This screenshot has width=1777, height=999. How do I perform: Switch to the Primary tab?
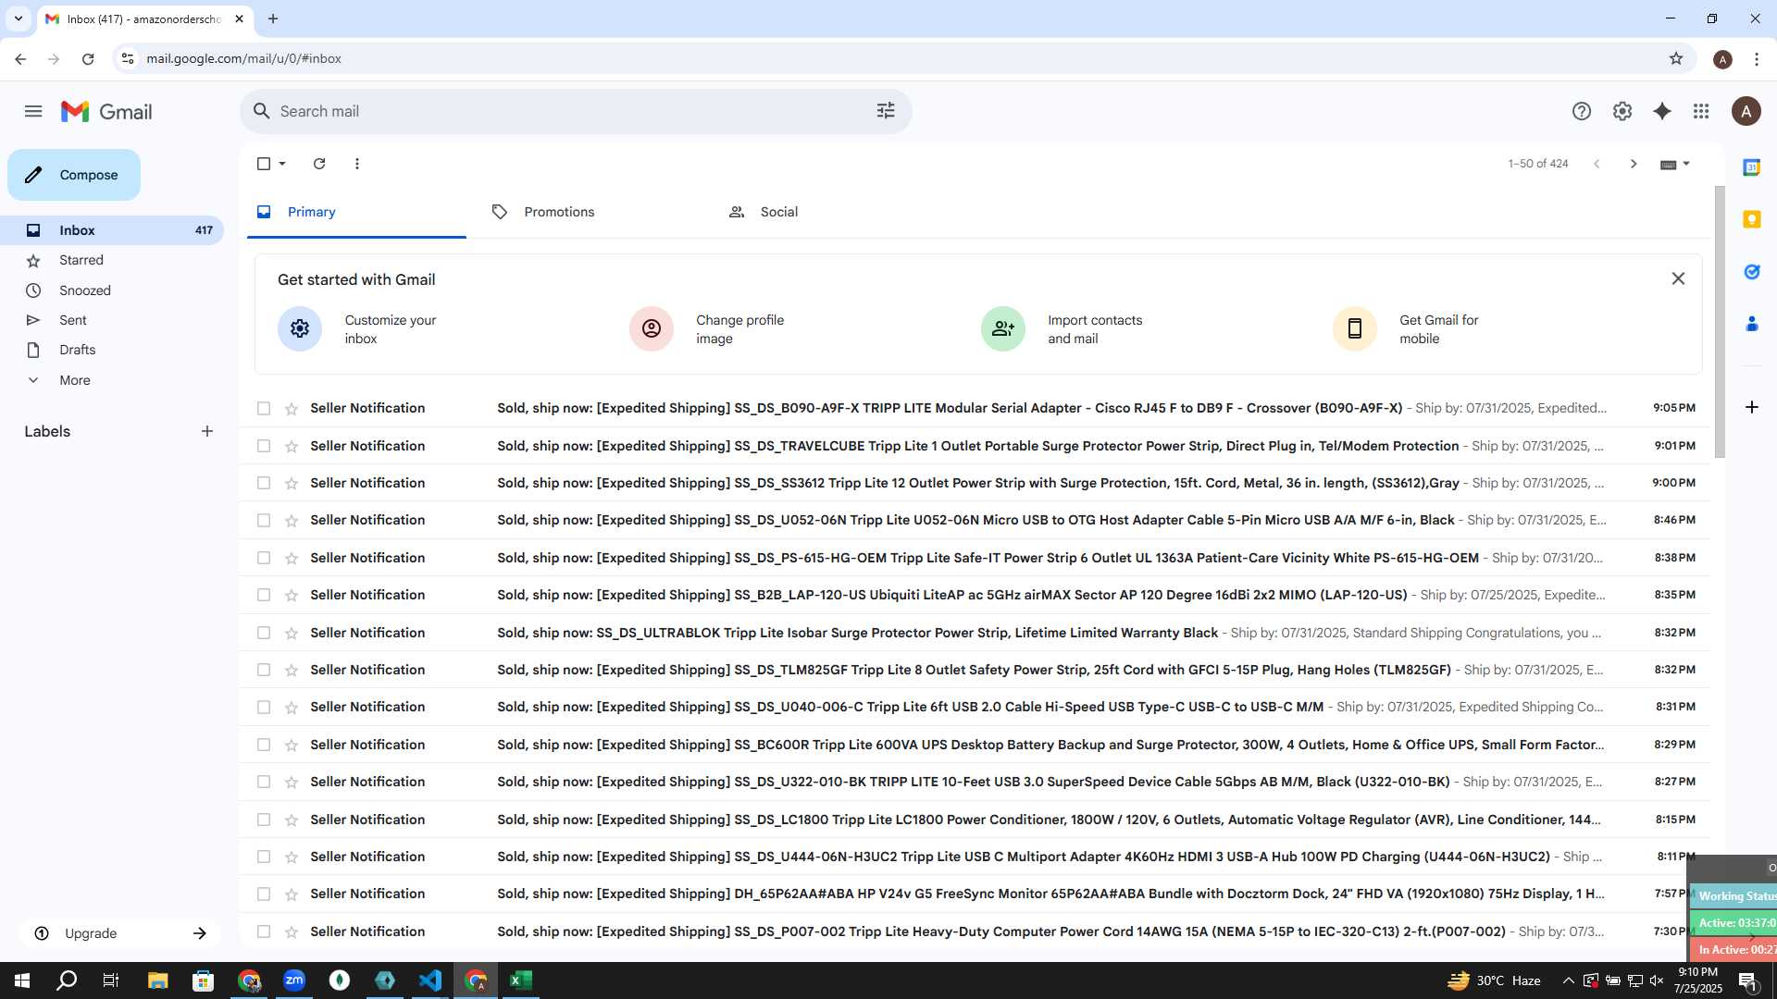356,212
